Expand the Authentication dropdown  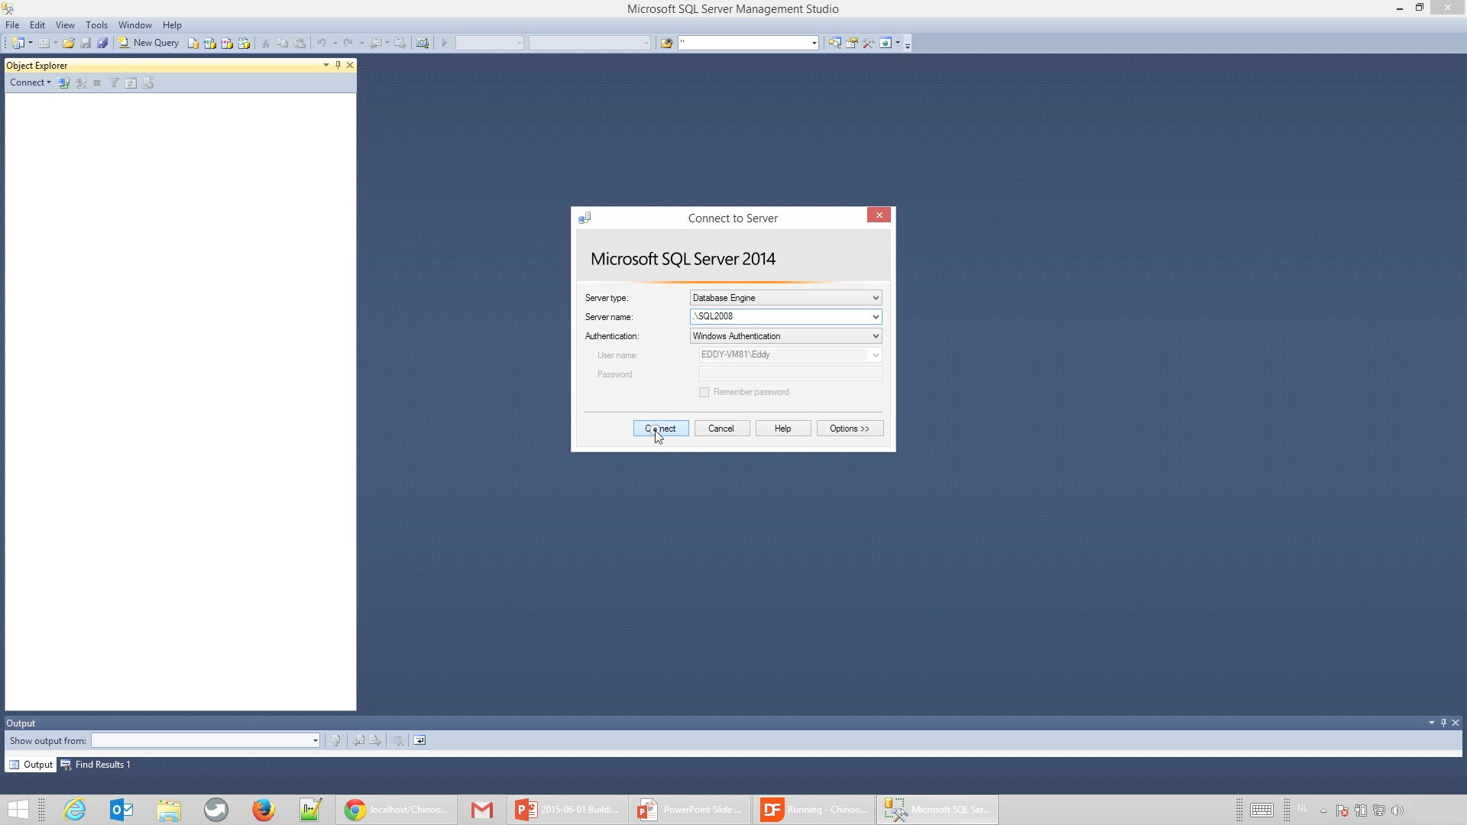click(x=876, y=336)
